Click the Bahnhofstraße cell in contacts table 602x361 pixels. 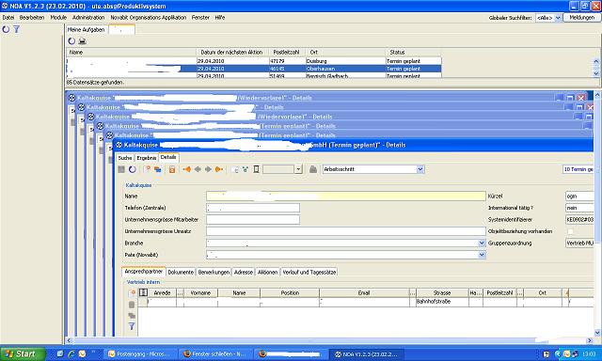coord(442,302)
